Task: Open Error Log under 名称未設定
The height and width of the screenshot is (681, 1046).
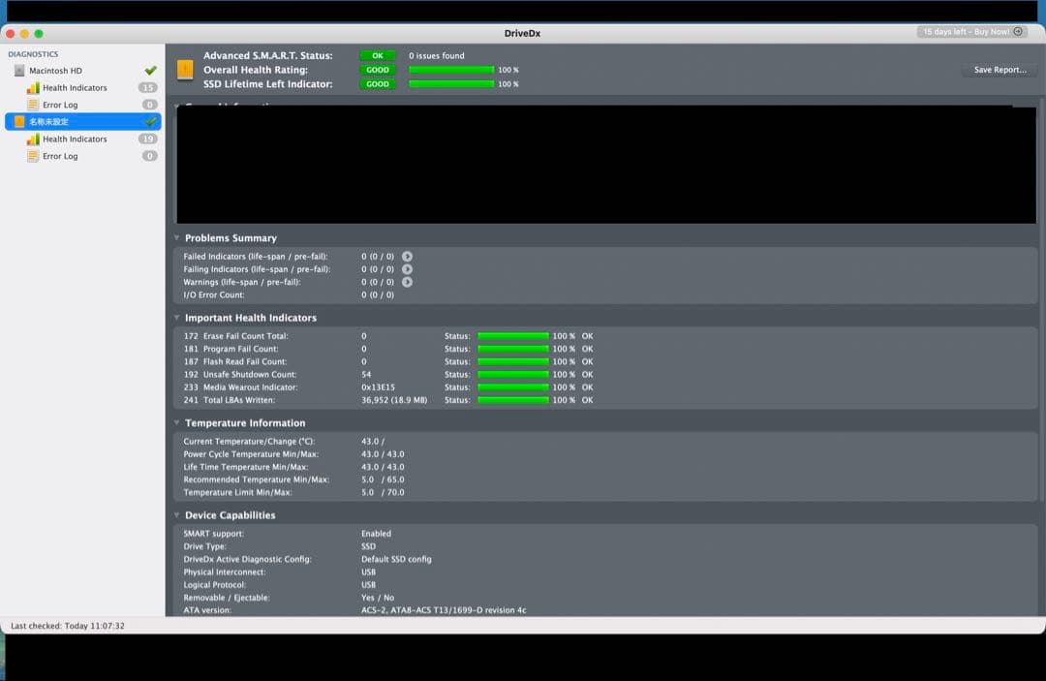Action: 60,156
